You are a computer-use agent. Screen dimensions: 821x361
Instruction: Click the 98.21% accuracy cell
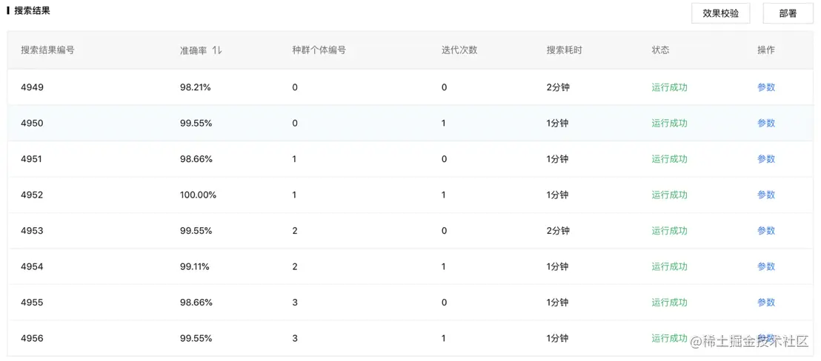point(195,87)
